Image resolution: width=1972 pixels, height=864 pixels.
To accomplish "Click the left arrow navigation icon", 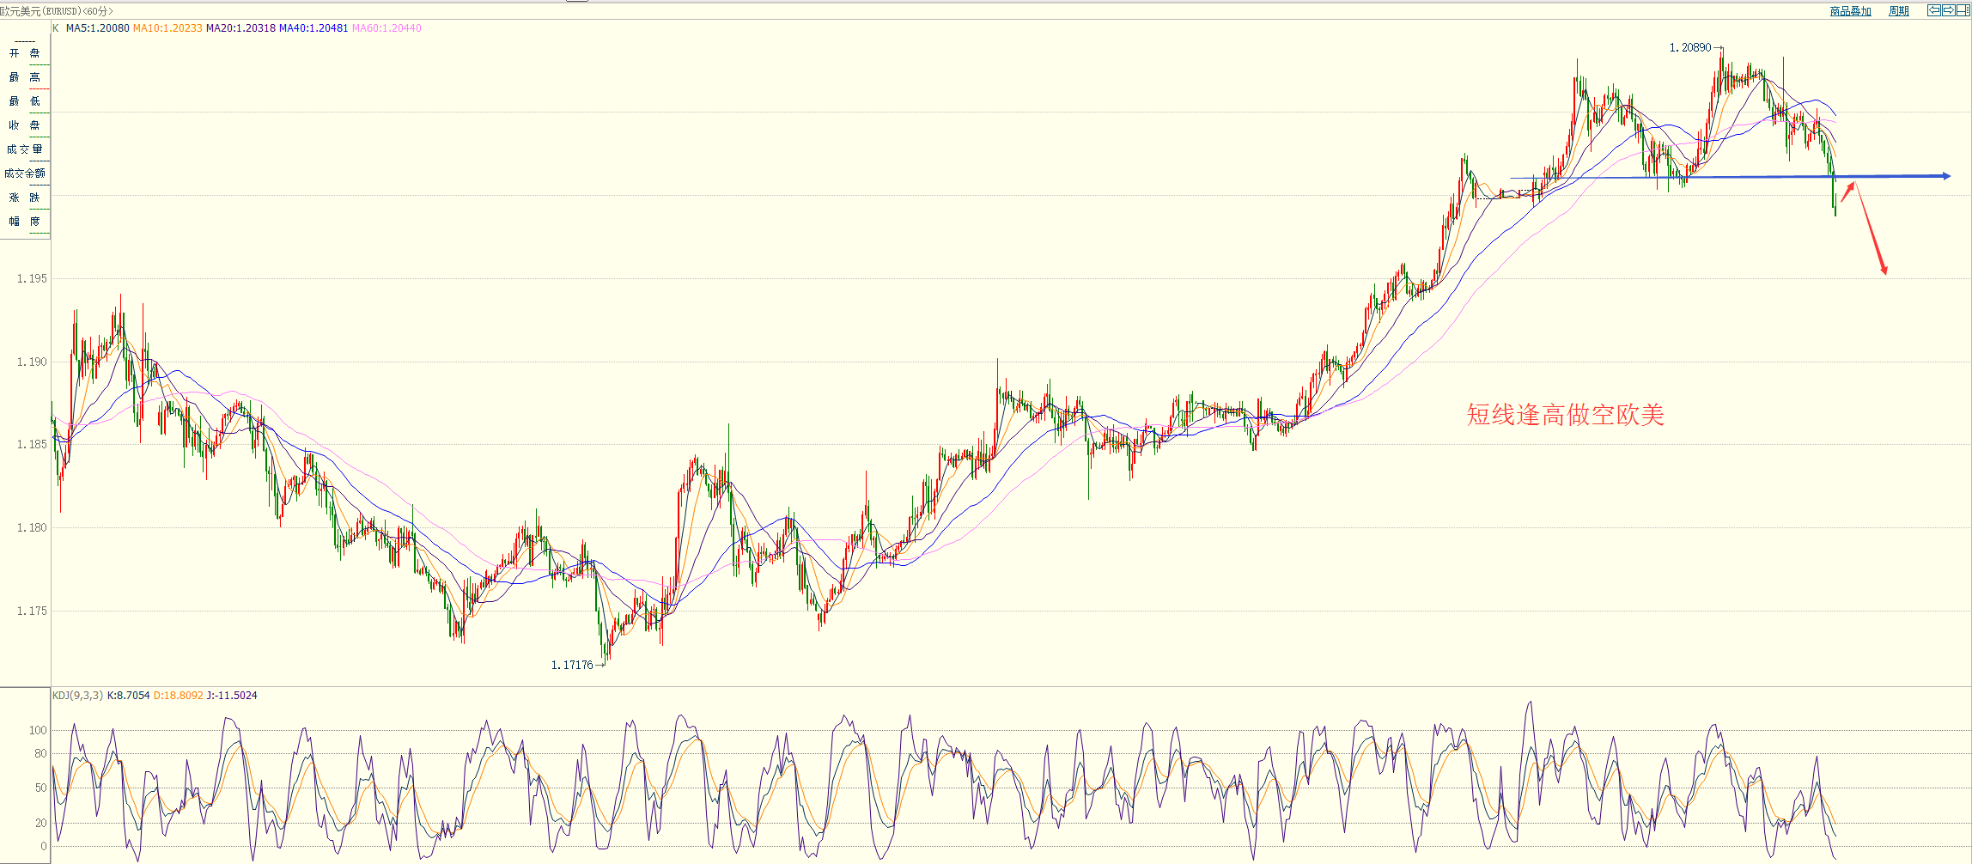I will tap(1934, 10).
